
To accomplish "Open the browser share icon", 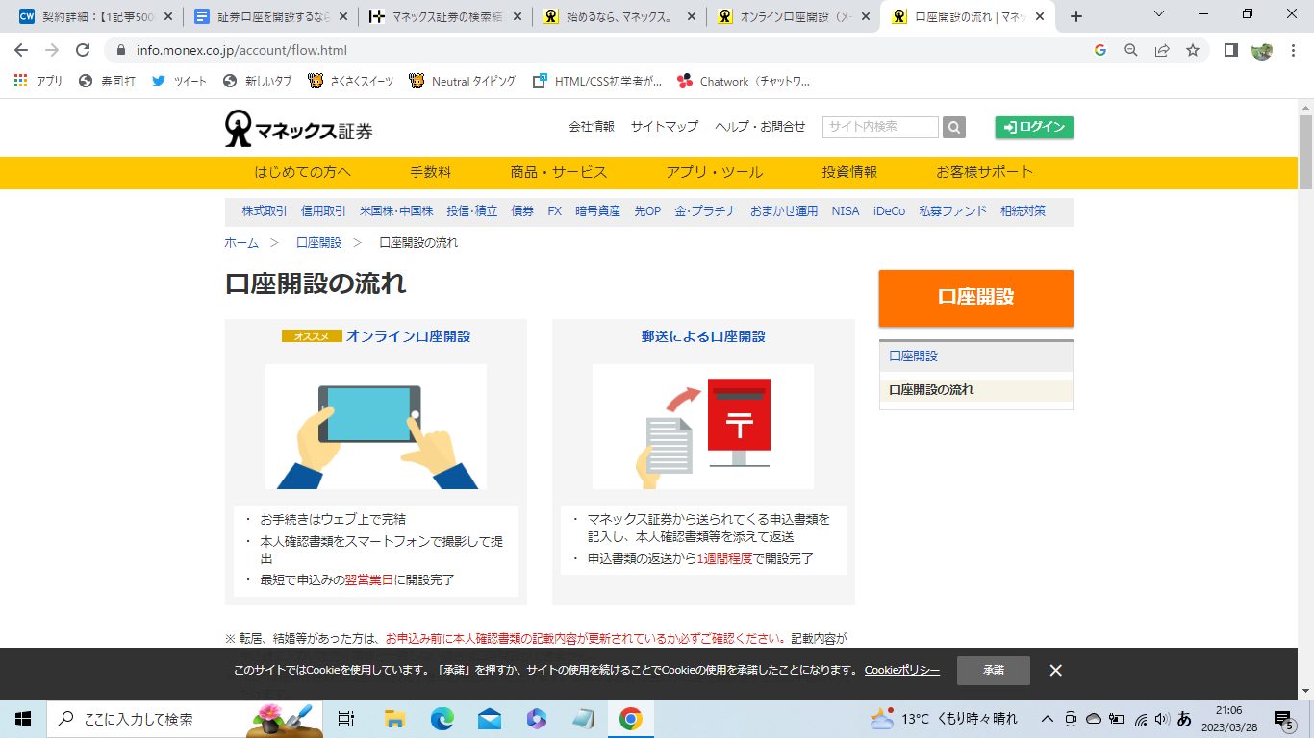I will (1162, 50).
